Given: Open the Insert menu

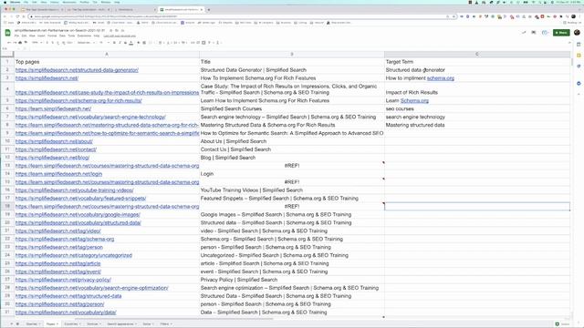Looking at the screenshot, I should [x=41, y=36].
